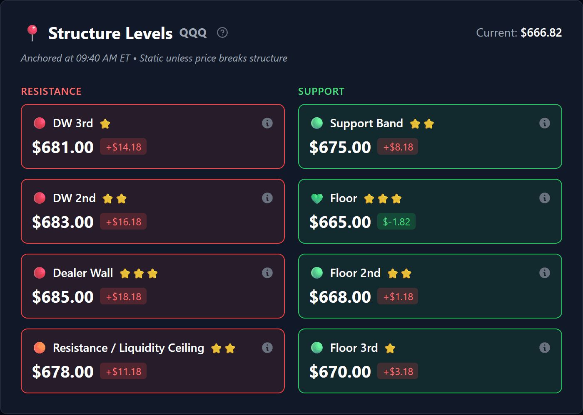Open the help icon beside QQQ

pyautogui.click(x=222, y=32)
